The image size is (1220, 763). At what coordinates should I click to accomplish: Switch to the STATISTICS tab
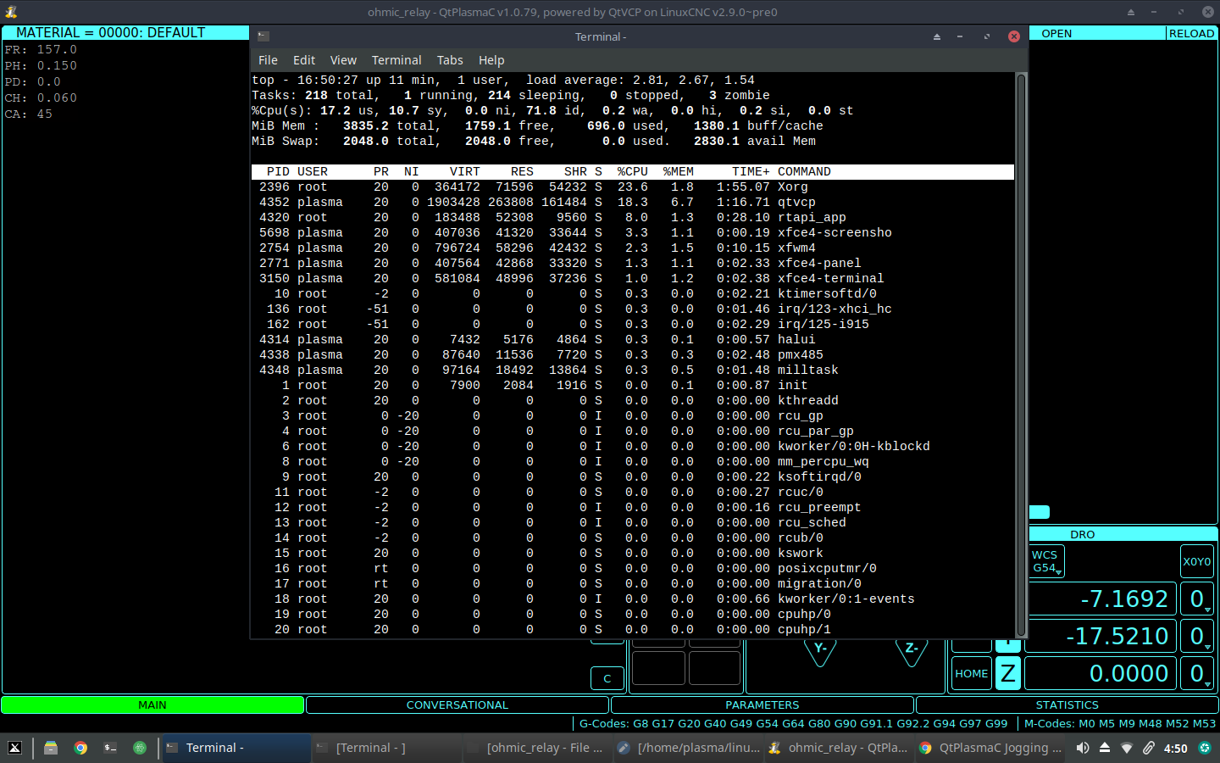click(x=1067, y=705)
